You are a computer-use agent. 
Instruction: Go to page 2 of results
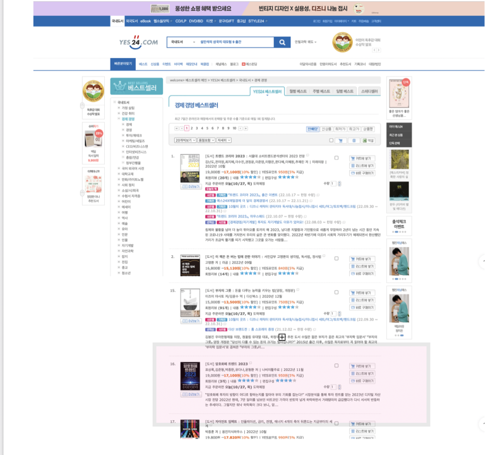point(192,128)
